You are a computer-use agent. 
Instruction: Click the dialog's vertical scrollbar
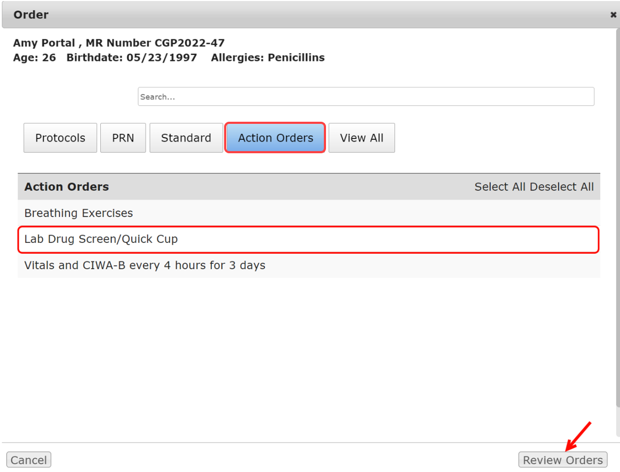coord(618,218)
